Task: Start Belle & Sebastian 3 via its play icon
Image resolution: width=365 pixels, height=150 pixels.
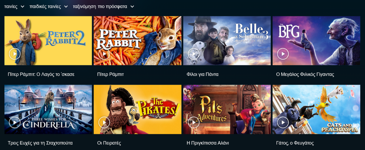Action: pyautogui.click(x=194, y=54)
